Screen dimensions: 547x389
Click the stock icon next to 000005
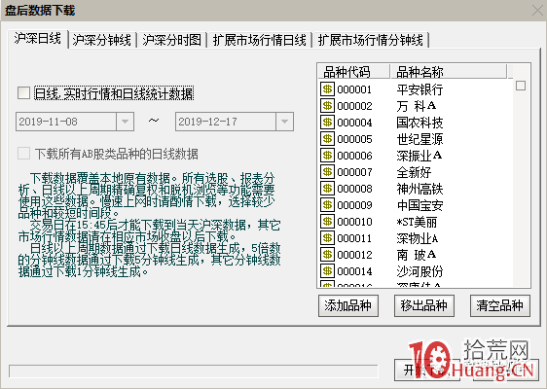[327, 139]
